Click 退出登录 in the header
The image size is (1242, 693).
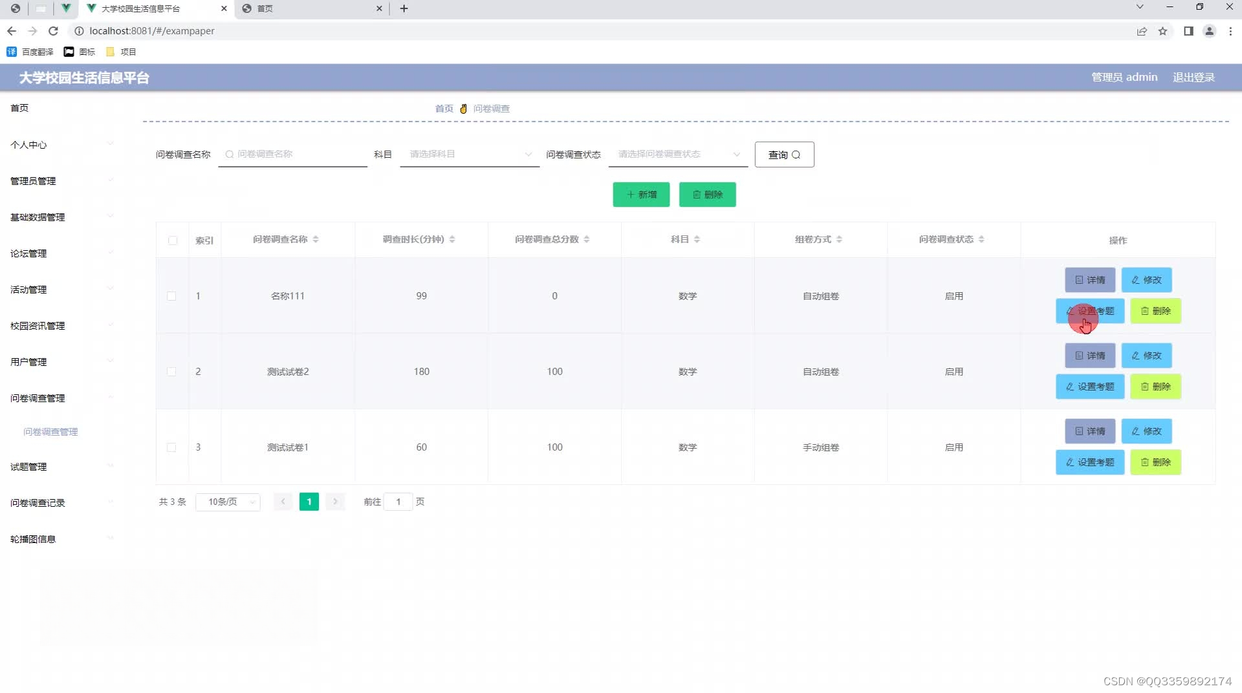coord(1193,78)
